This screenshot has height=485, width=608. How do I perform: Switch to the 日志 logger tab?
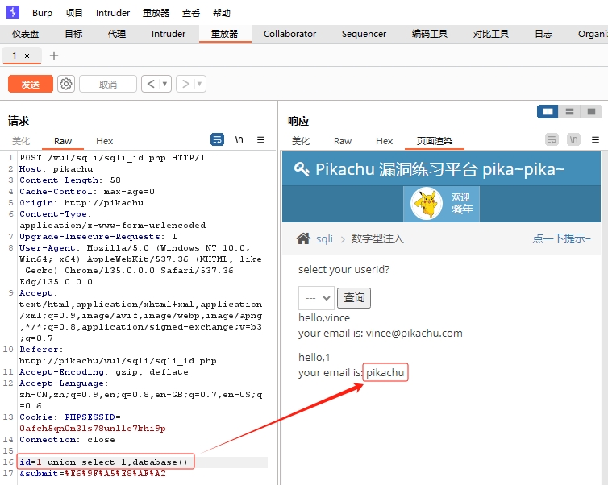tap(543, 34)
